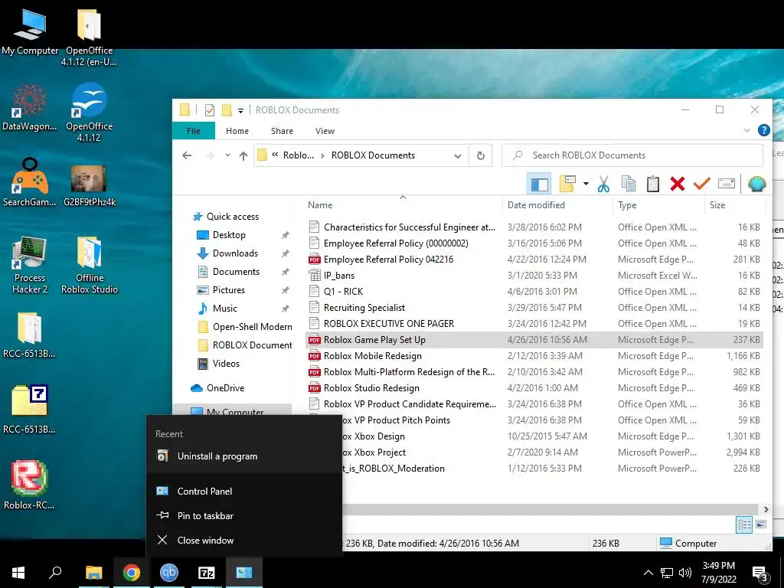Open the Home ribbon tab
Screen dimensions: 784x588
[237, 131]
